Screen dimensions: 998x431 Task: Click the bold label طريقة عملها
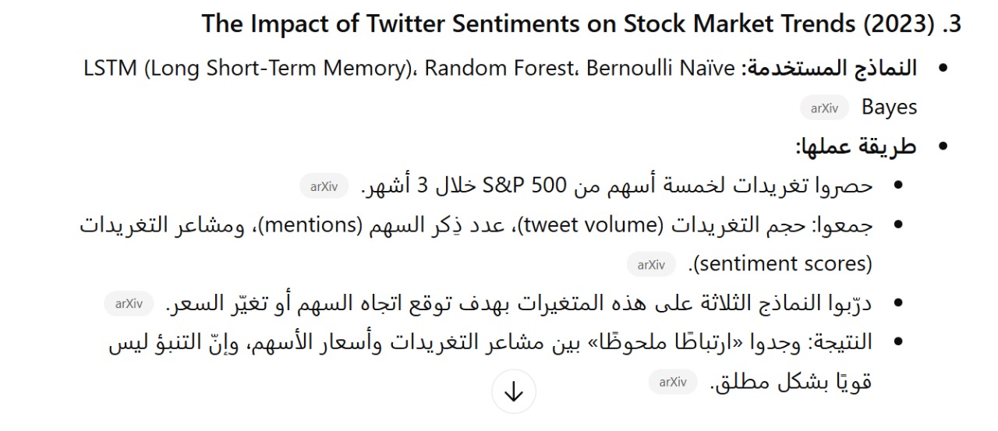click(x=855, y=147)
